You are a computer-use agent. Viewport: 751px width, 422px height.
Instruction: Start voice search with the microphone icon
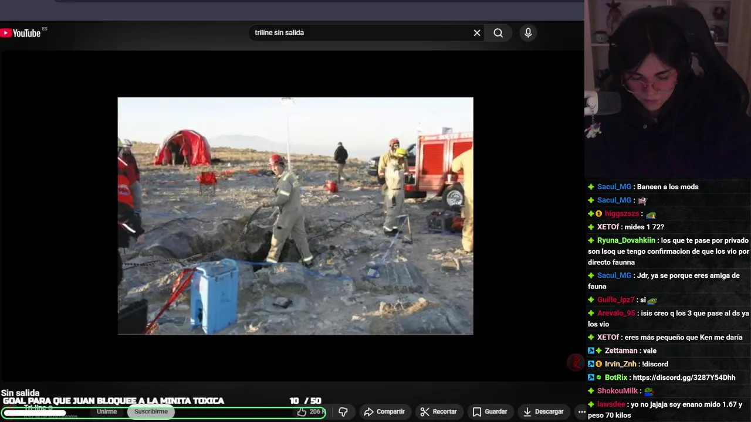pyautogui.click(x=528, y=33)
